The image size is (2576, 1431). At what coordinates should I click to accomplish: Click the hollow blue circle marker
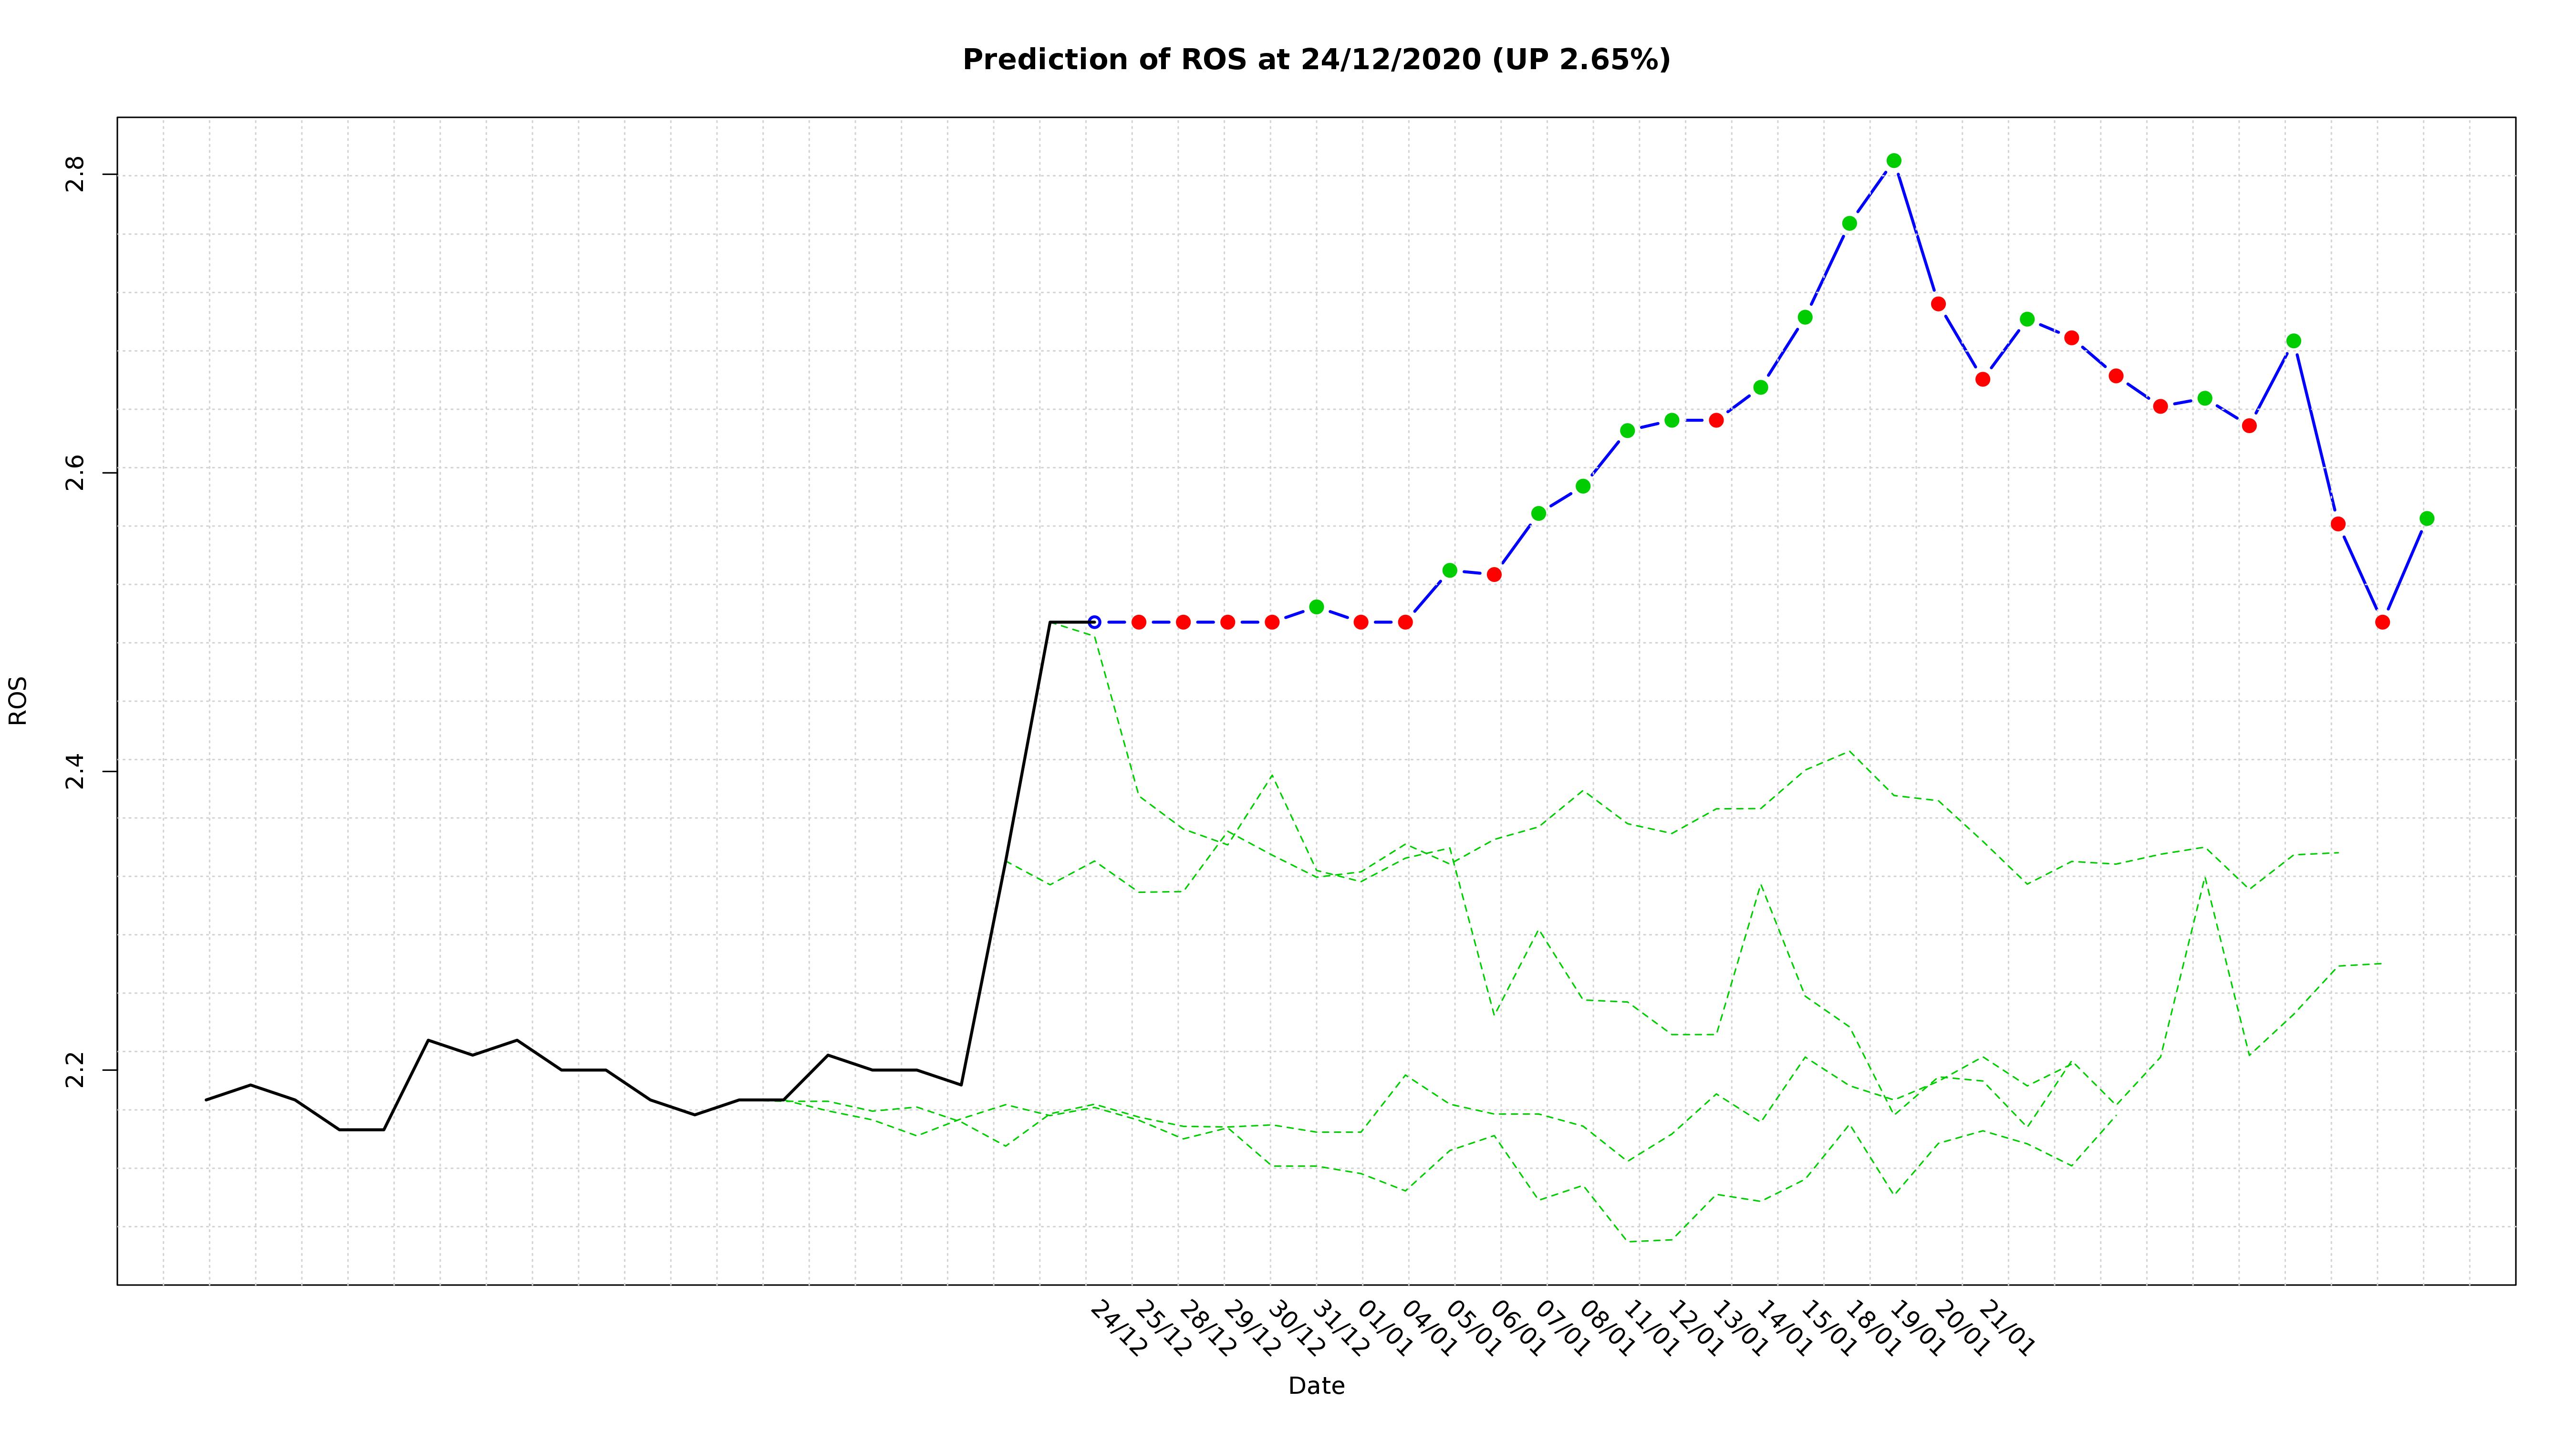1094,622
